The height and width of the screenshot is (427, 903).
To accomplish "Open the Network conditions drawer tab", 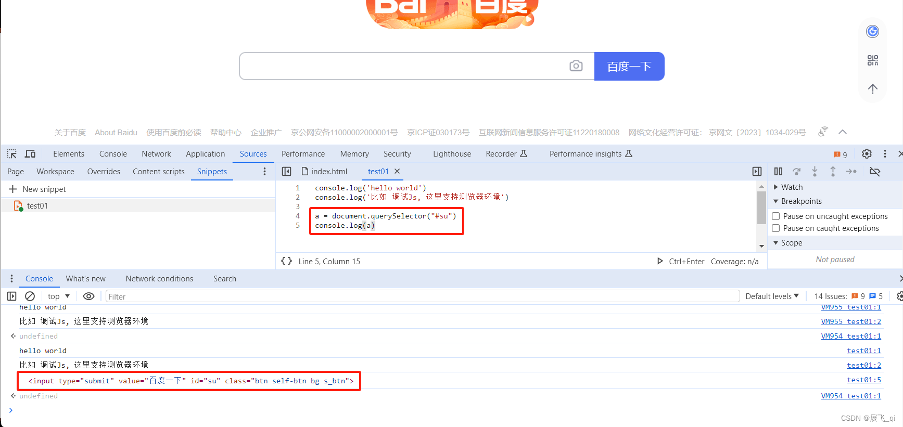I will pos(159,279).
